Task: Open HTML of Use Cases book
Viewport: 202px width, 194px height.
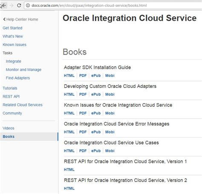Action: (69, 151)
